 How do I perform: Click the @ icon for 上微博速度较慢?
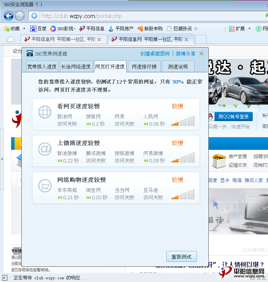(45, 149)
